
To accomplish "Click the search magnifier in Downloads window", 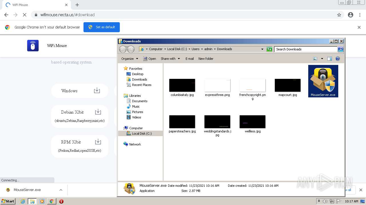I will click(x=341, y=49).
